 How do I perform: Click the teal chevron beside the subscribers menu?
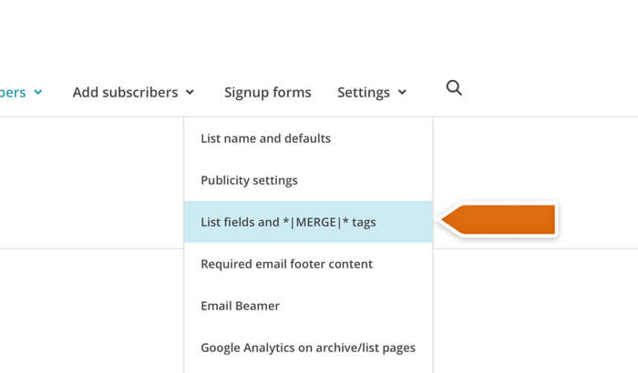[37, 93]
